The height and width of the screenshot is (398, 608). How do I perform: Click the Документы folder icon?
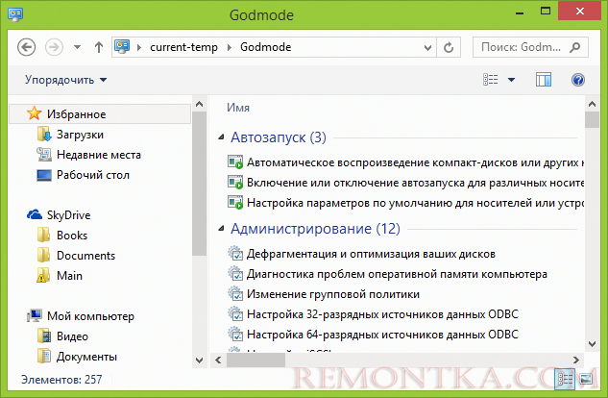click(x=44, y=356)
